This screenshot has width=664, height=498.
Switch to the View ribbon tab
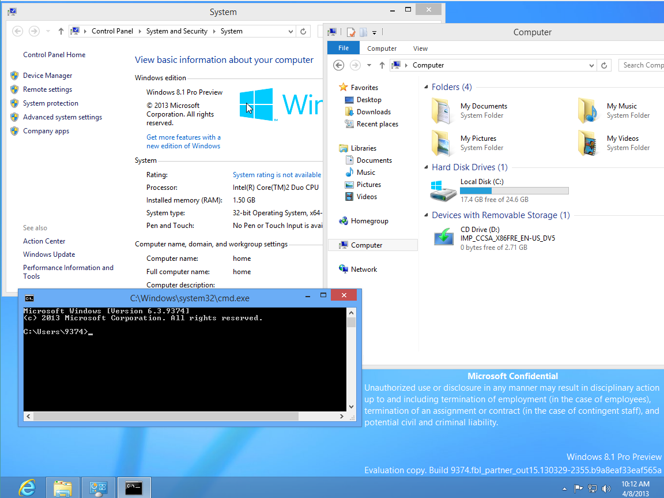point(420,48)
